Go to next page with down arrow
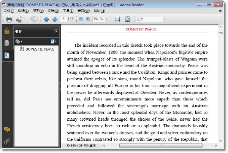Viewport: 228px width, 153px height. 55,19
